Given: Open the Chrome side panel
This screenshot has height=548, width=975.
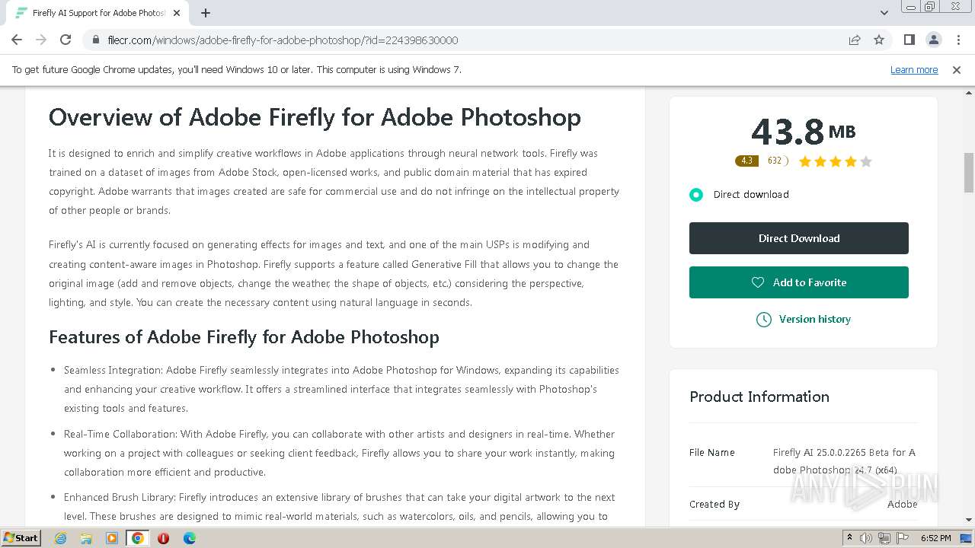Looking at the screenshot, I should coord(909,40).
